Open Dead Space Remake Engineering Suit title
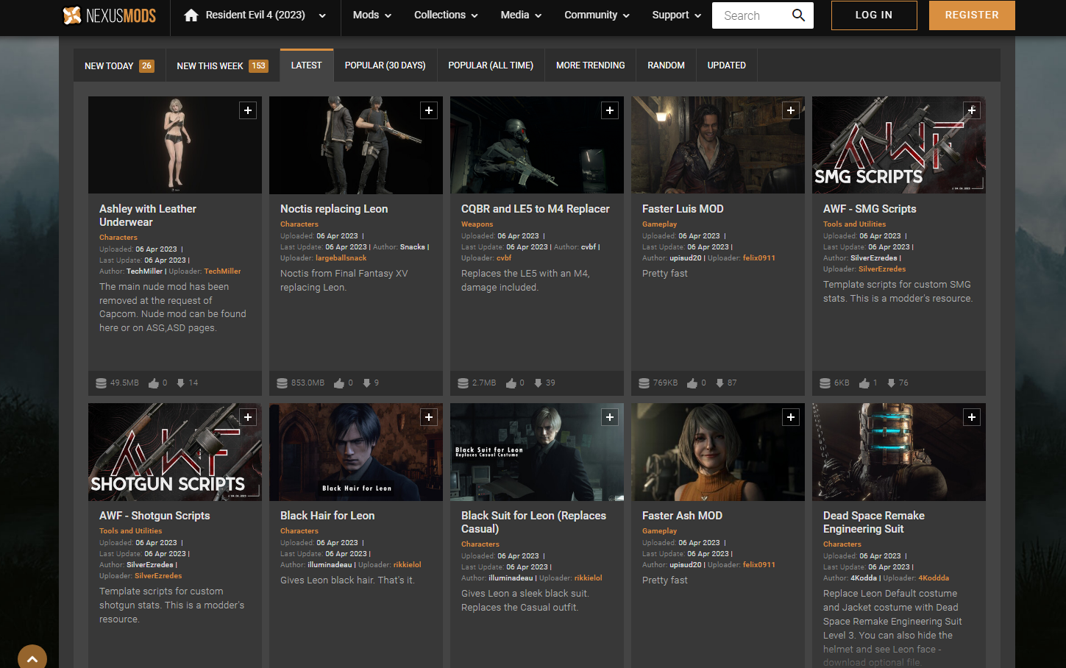Image resolution: width=1066 pixels, height=668 pixels. (x=874, y=522)
